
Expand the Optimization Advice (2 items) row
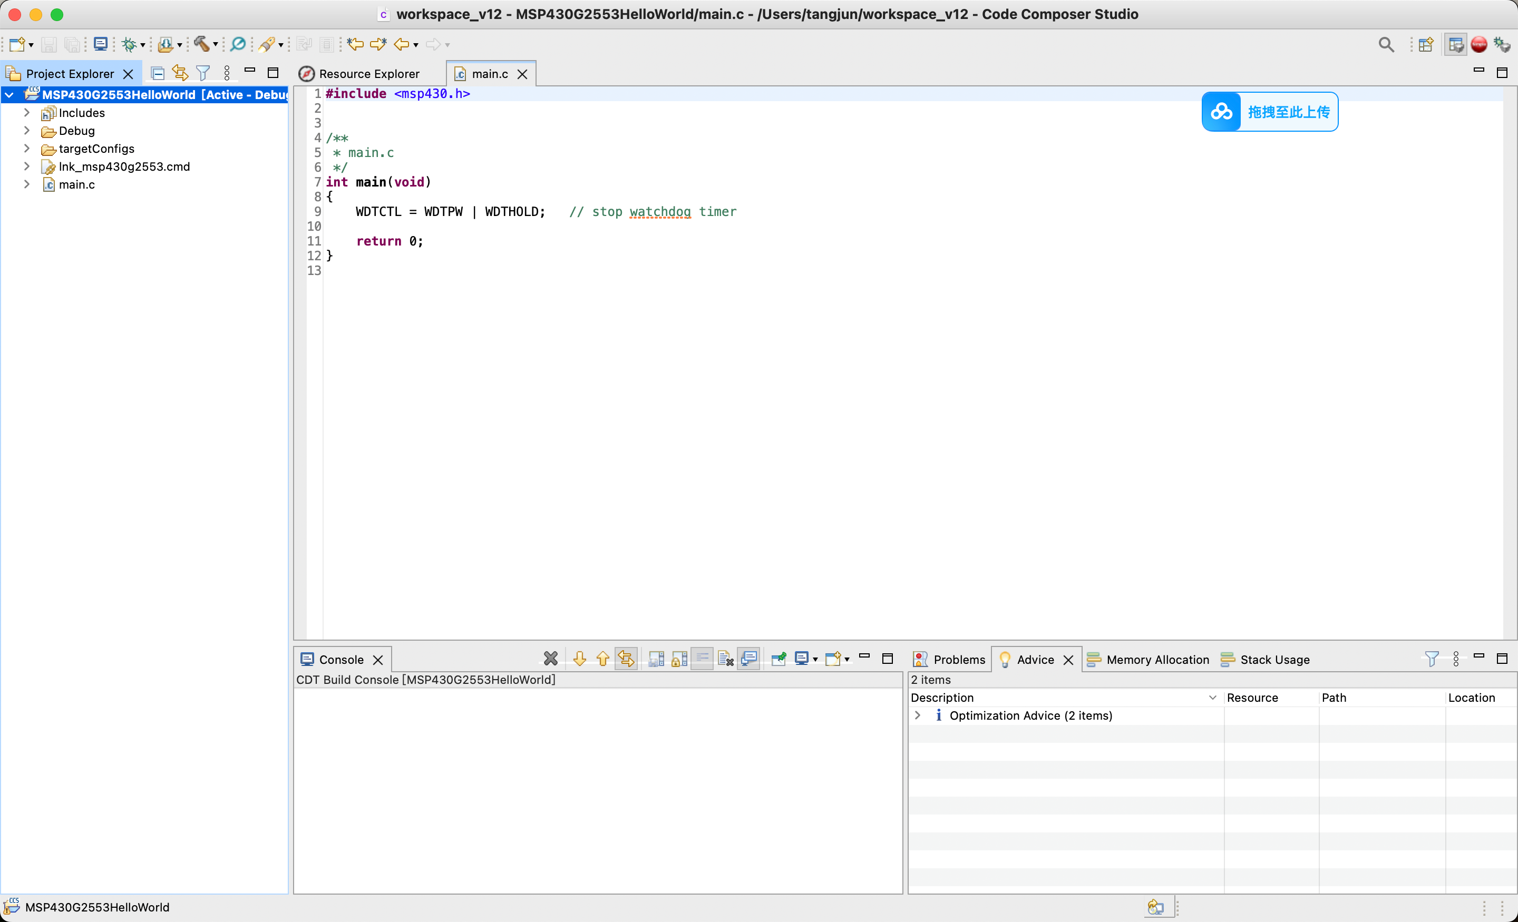point(917,715)
